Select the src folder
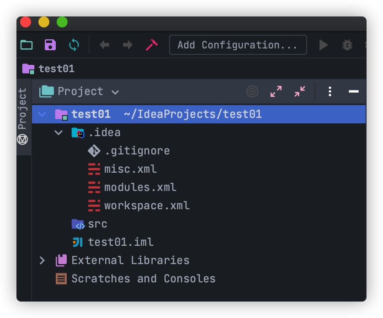 [97, 224]
